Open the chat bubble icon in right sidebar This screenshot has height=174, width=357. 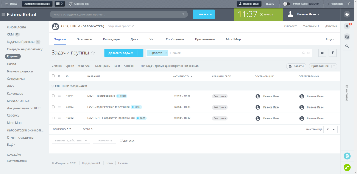347,37
